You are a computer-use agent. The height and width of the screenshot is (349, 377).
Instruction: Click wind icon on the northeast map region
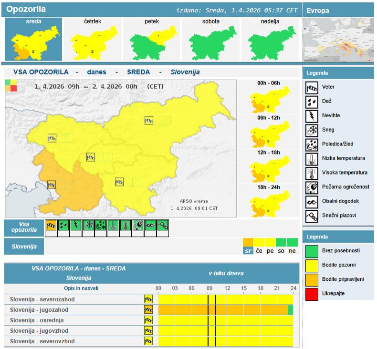coord(149,121)
